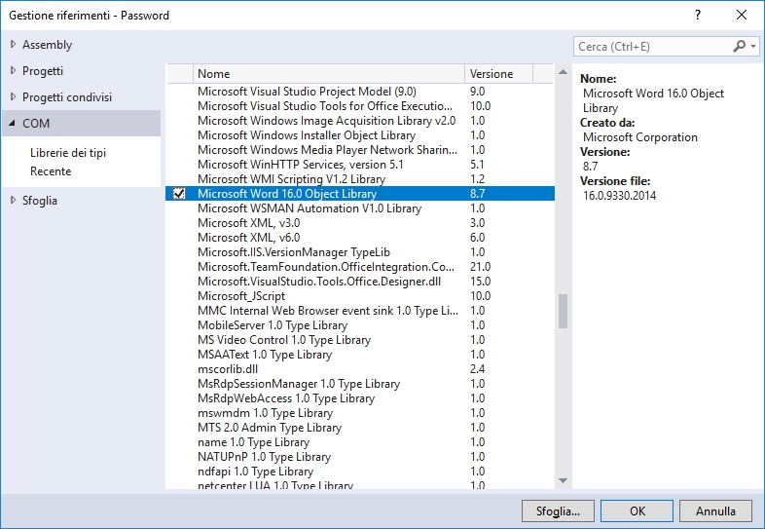Cancel with the Annulla button
Image resolution: width=765 pixels, height=529 pixels.
tap(715, 510)
